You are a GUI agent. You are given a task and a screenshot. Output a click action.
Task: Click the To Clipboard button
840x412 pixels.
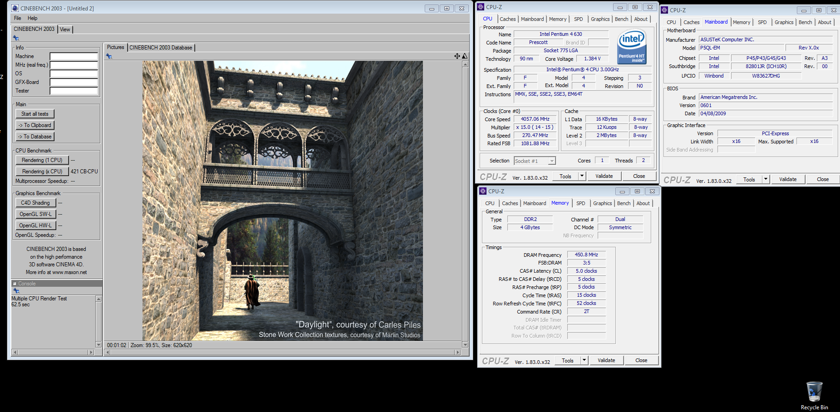(35, 125)
